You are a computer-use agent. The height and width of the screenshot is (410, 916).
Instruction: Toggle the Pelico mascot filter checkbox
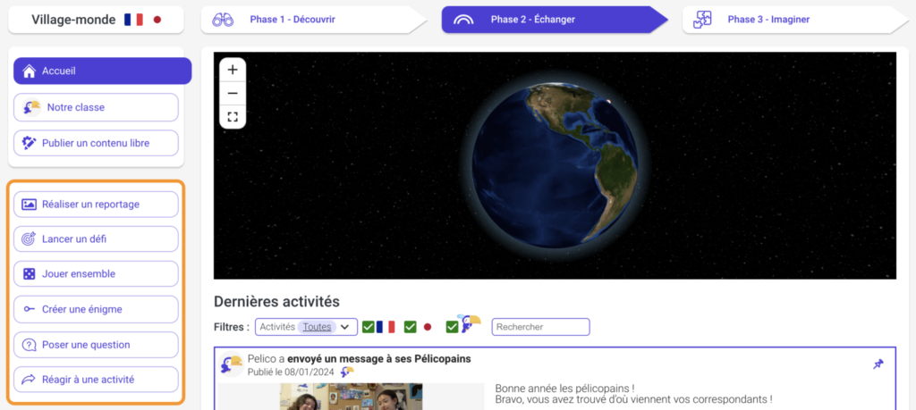[452, 327]
